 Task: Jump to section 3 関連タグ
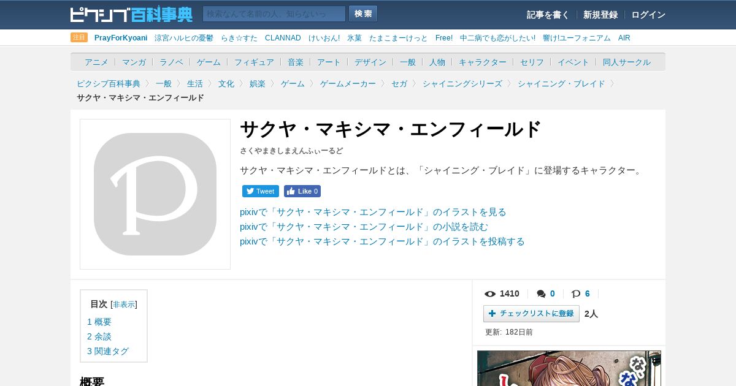pyautogui.click(x=108, y=351)
